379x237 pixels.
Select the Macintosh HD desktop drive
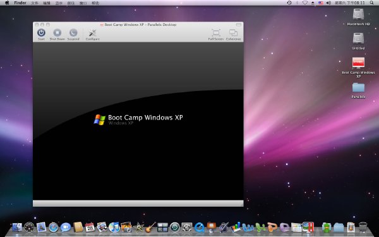click(x=358, y=17)
